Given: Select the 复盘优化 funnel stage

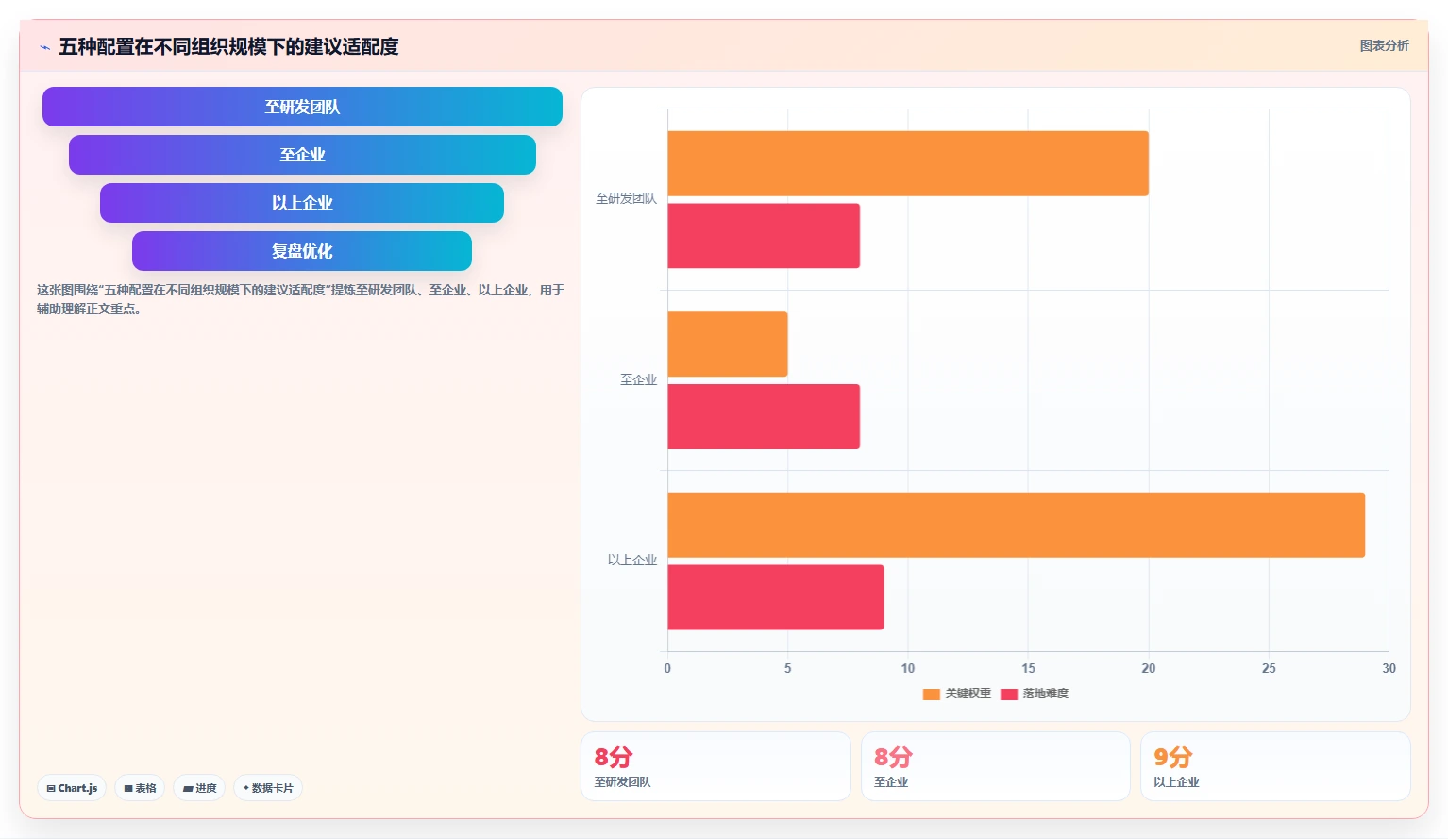Looking at the screenshot, I should [302, 251].
